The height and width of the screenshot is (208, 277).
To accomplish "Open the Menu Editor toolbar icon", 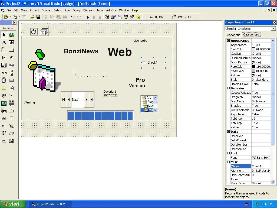I will (25, 17).
